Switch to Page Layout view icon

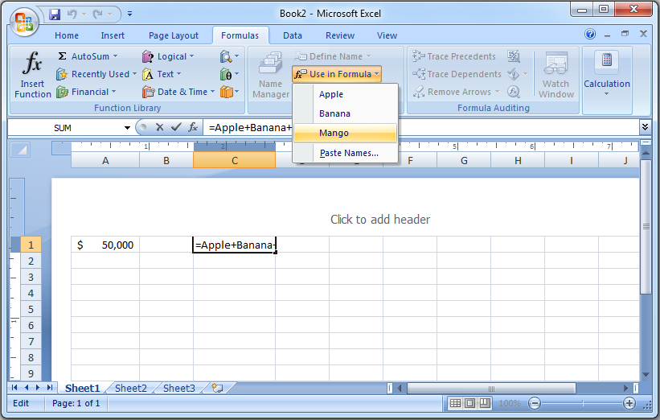tap(469, 403)
